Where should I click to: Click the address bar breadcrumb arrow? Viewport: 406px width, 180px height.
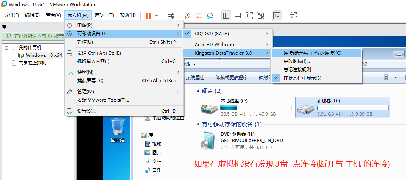pyautogui.click(x=194, y=64)
